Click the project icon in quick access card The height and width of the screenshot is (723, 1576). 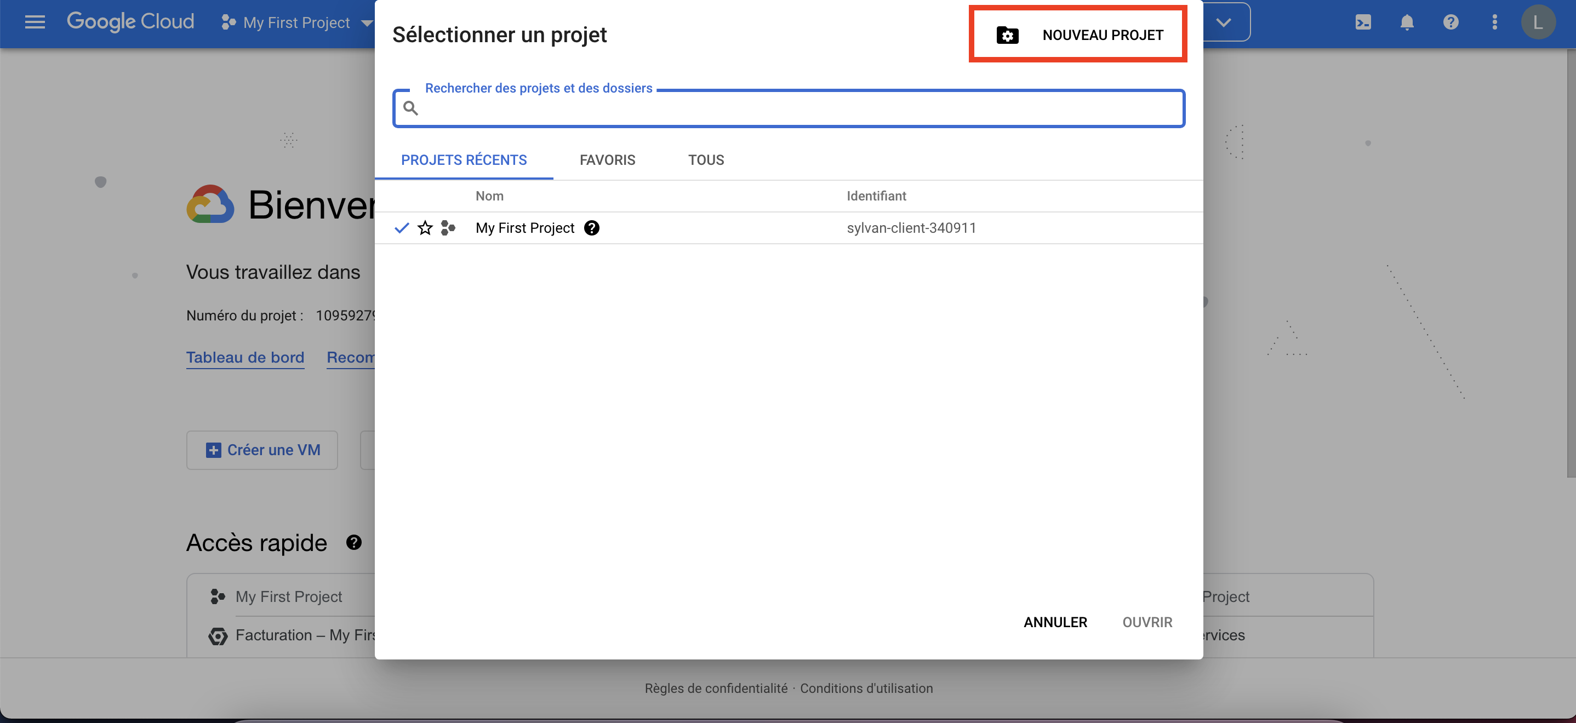tap(218, 596)
